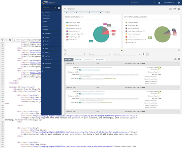Click the bar chart icon above HTTP breakdown

(171, 9)
